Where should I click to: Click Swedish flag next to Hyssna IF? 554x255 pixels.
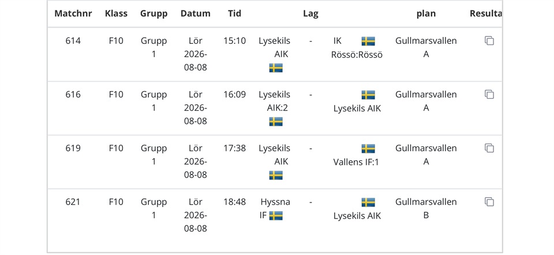pos(276,215)
